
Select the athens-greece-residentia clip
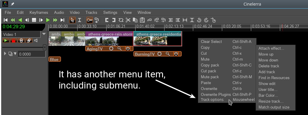coord(158,39)
